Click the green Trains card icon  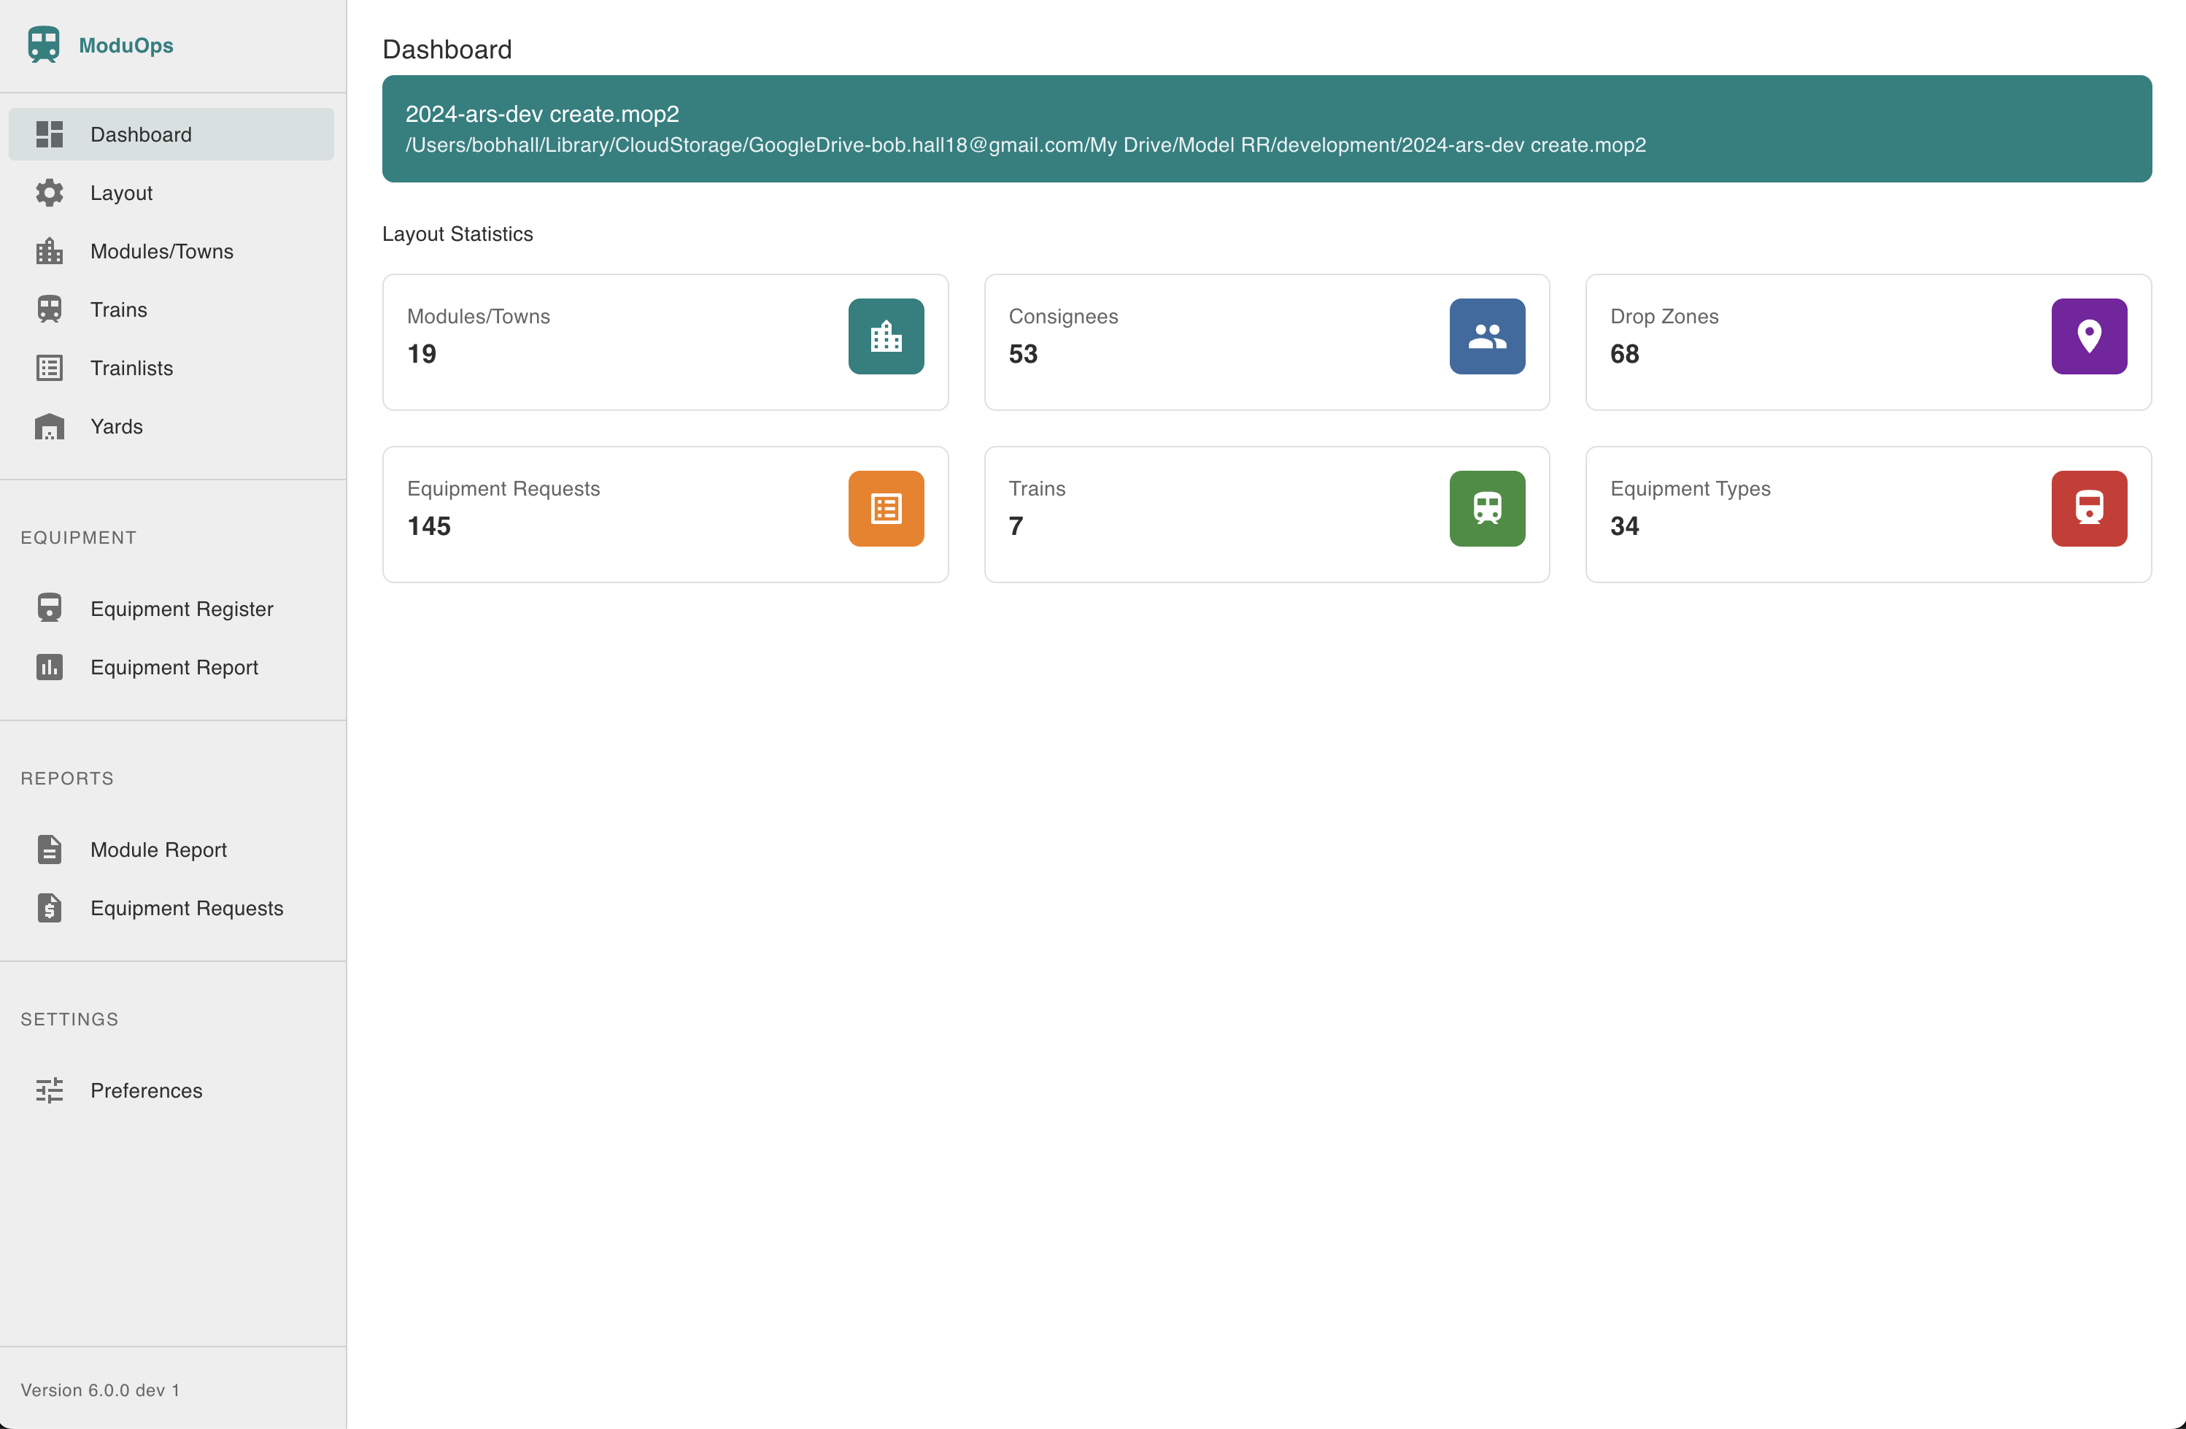click(1487, 508)
